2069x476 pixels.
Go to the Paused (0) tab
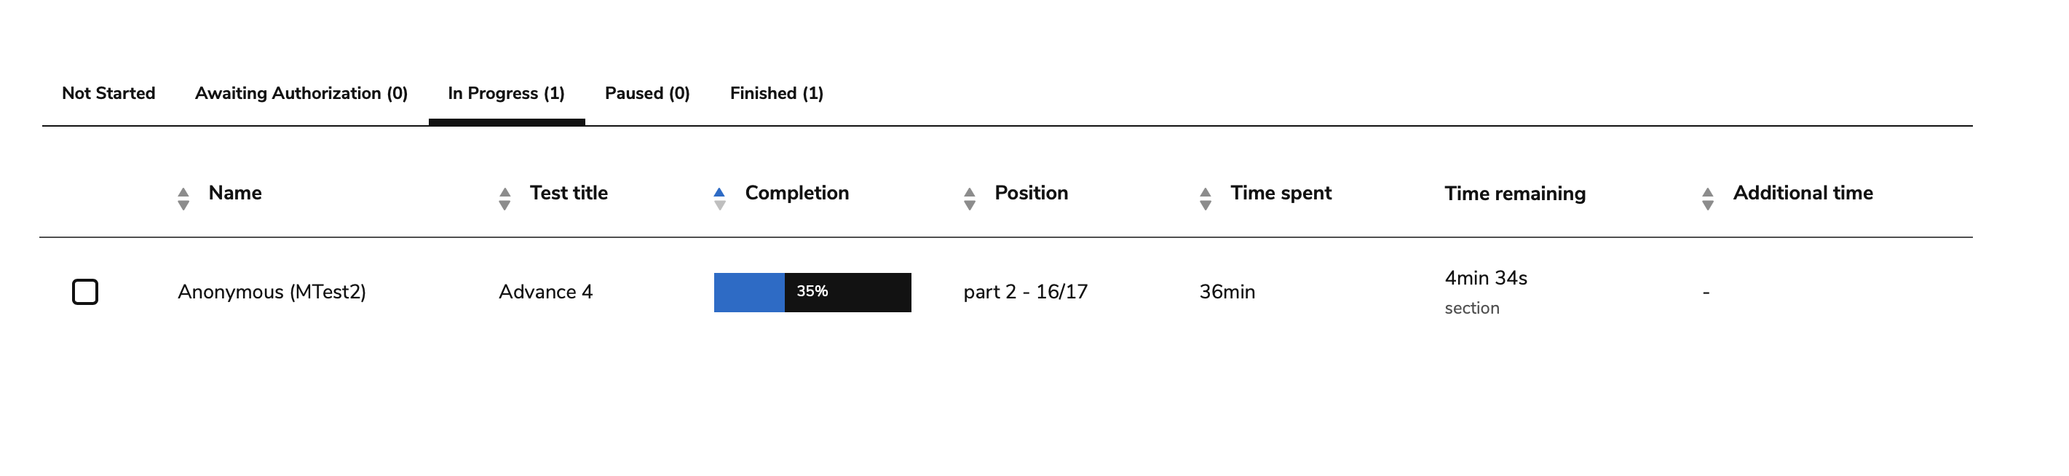tap(646, 93)
